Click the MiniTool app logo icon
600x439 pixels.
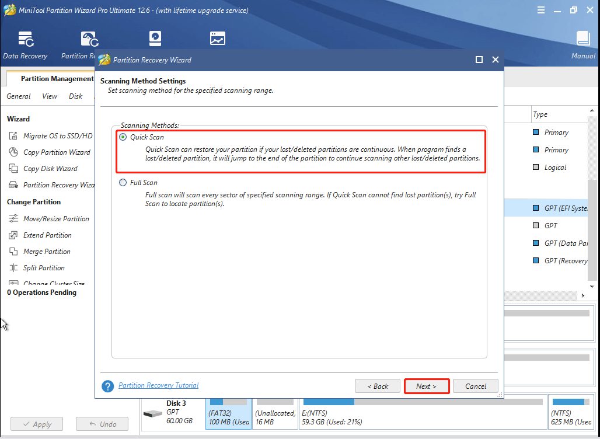[9, 11]
